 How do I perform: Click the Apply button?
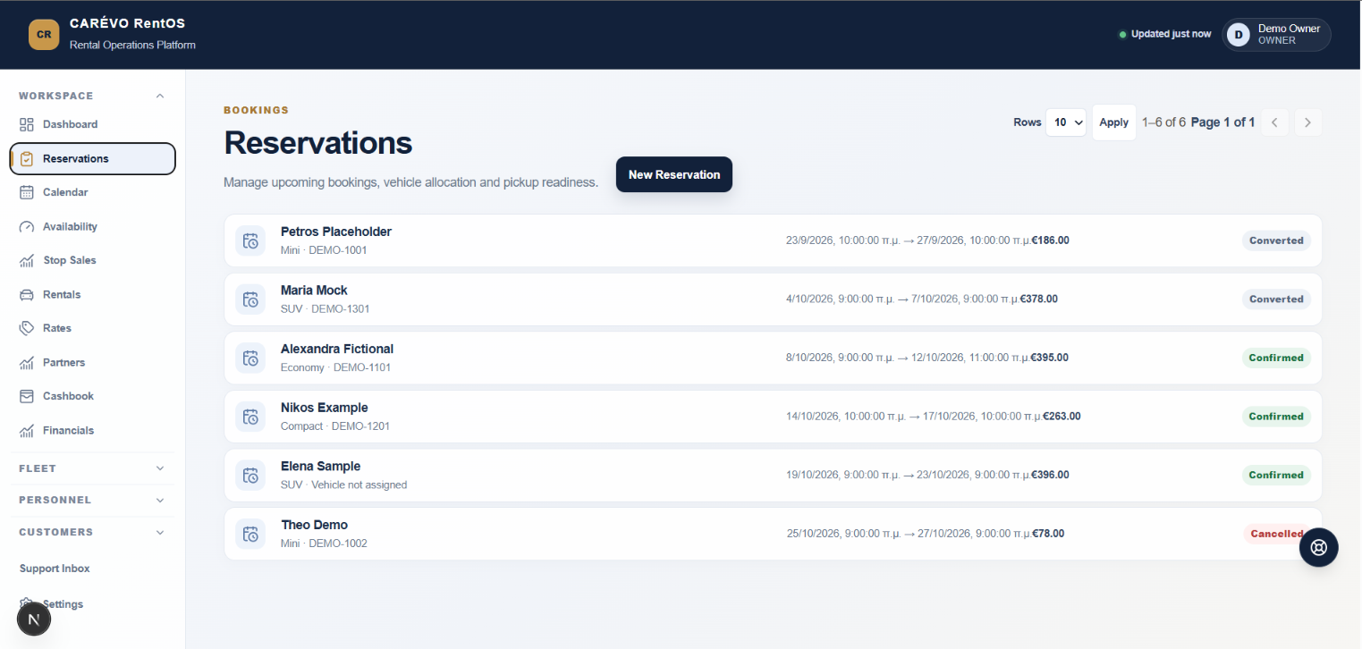click(x=1113, y=122)
